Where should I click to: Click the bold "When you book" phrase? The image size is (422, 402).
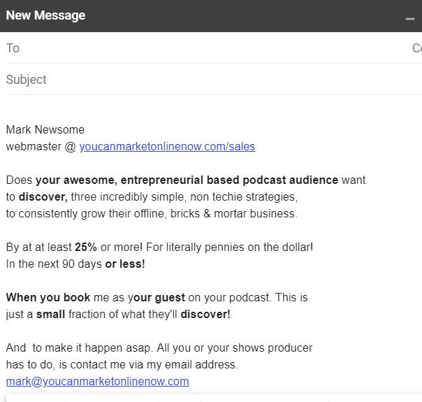(x=48, y=298)
